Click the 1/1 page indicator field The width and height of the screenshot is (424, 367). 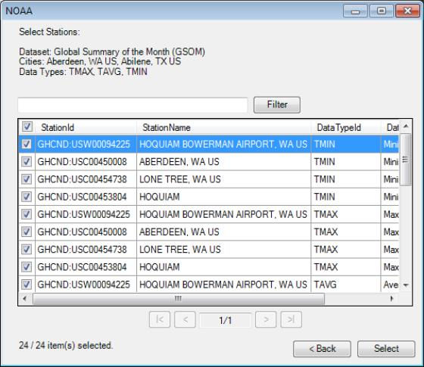click(226, 320)
